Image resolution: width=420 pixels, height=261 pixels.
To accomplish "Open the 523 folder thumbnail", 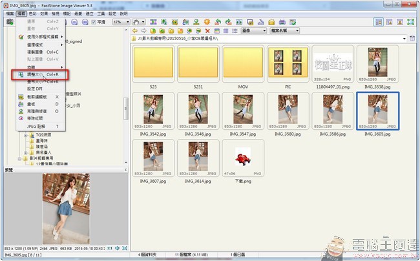I will click(x=153, y=63).
